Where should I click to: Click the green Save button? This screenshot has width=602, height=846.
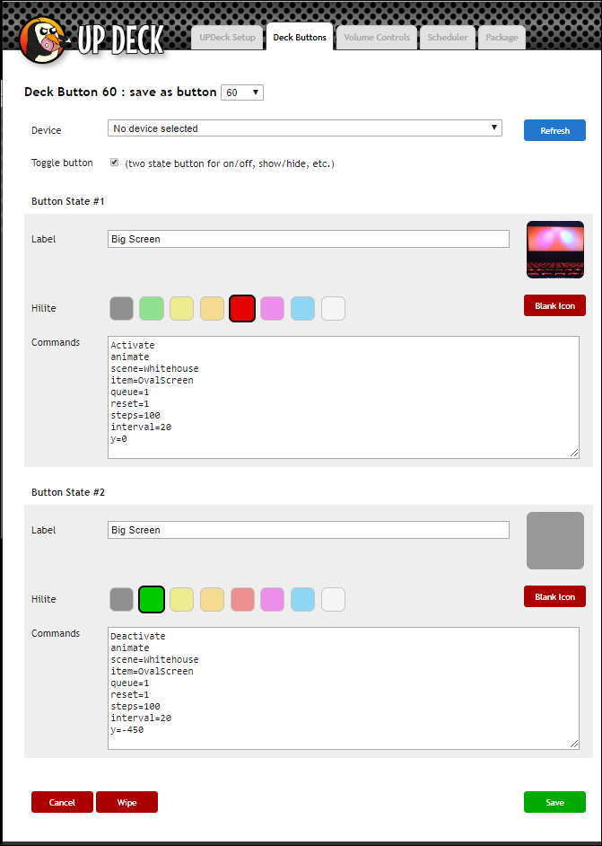pyautogui.click(x=554, y=802)
